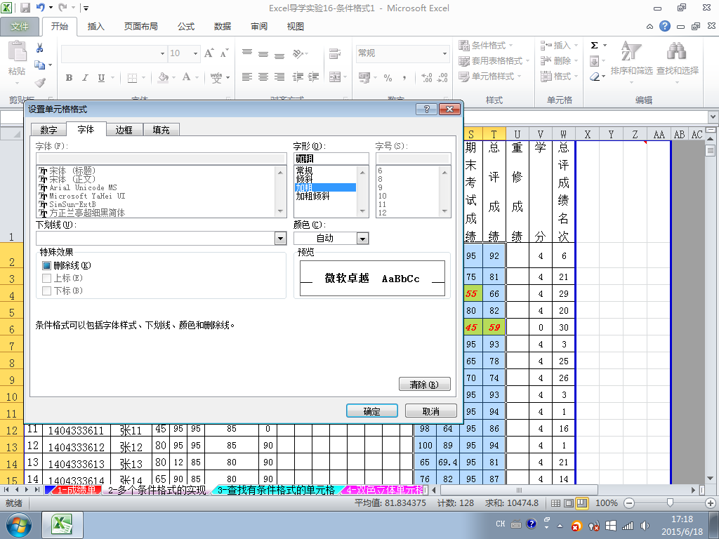Open the 颜色 color dropdown showing 自动
This screenshot has height=539, width=719.
[362, 239]
